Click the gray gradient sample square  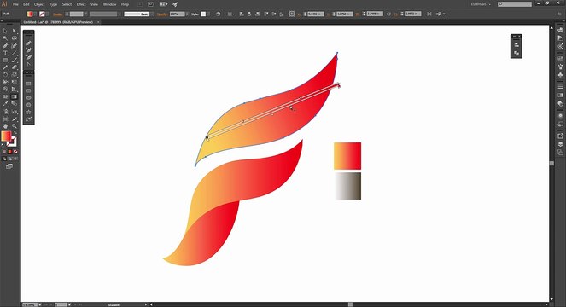point(347,186)
